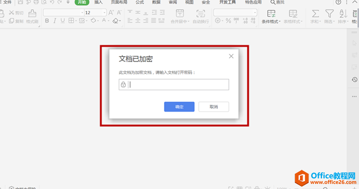Click the 取消 button in the password dialog

[x=214, y=107]
